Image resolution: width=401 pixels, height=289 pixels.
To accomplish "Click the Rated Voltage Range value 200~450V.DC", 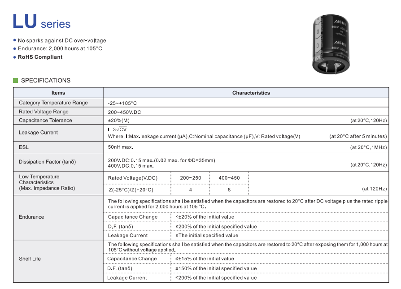I will tap(124, 112).
